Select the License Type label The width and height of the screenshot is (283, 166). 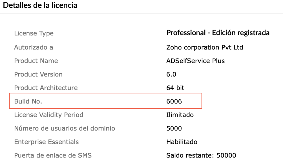coord(34,33)
